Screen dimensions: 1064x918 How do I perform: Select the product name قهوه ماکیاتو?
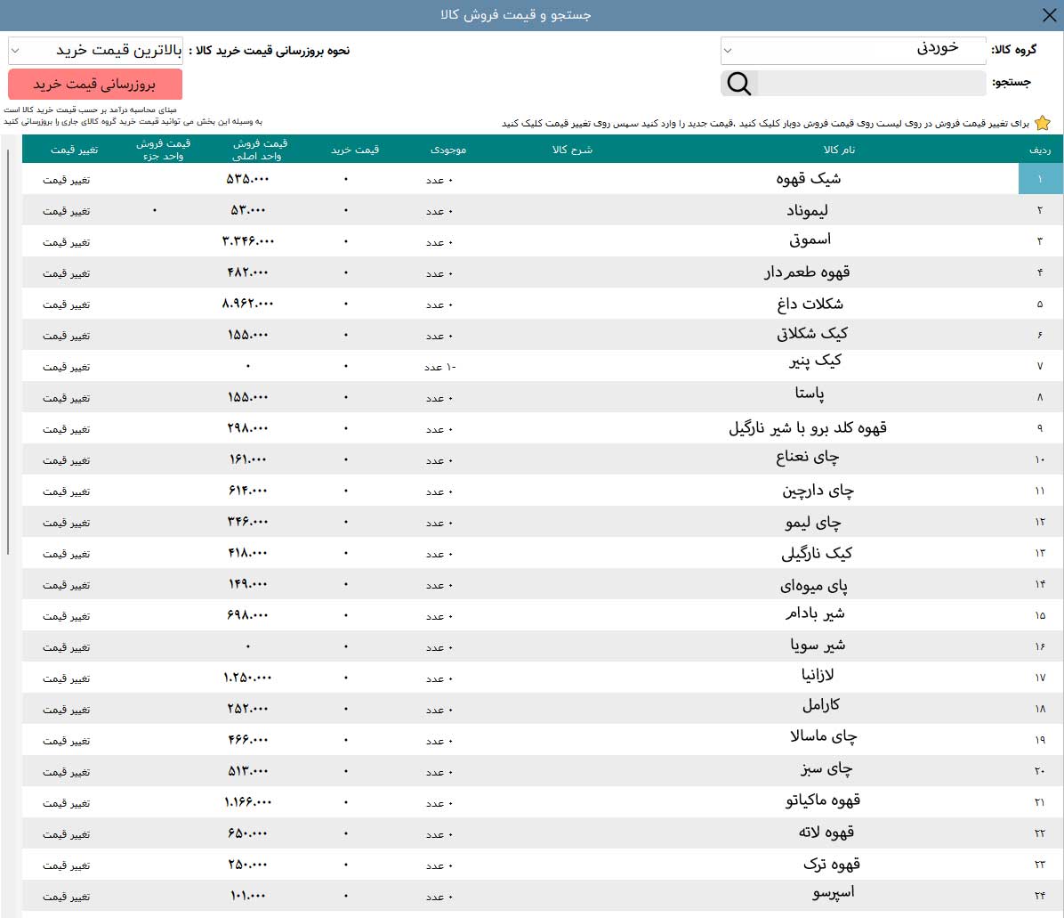(822, 800)
